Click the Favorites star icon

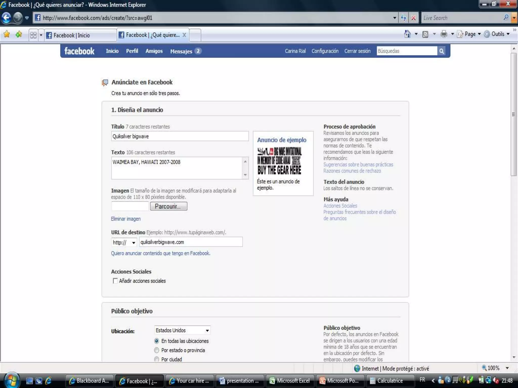(7, 34)
